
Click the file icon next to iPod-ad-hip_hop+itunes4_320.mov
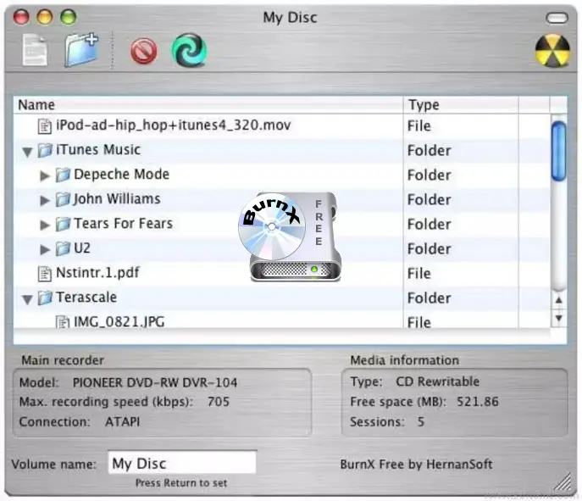[45, 126]
